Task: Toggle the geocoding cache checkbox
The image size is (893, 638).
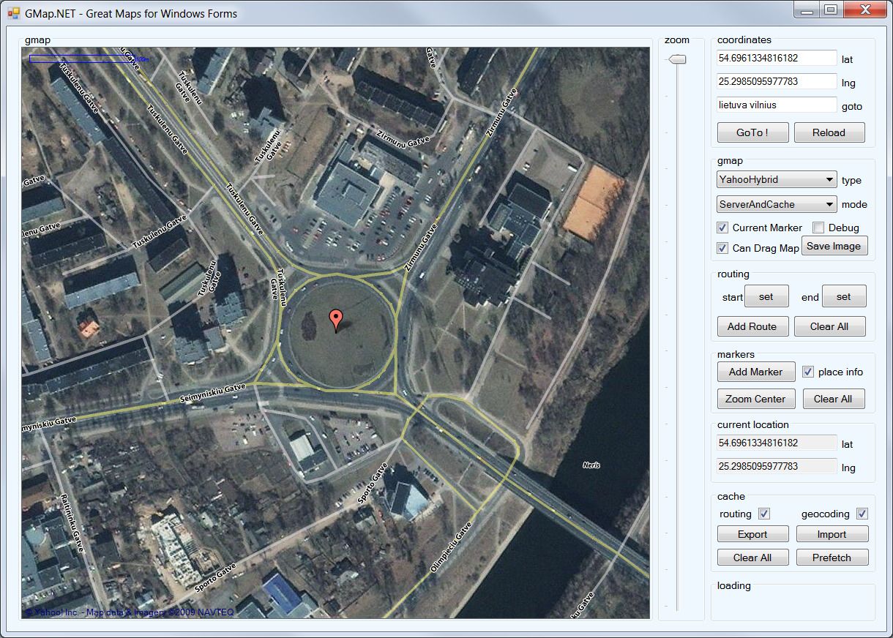Action: click(862, 514)
